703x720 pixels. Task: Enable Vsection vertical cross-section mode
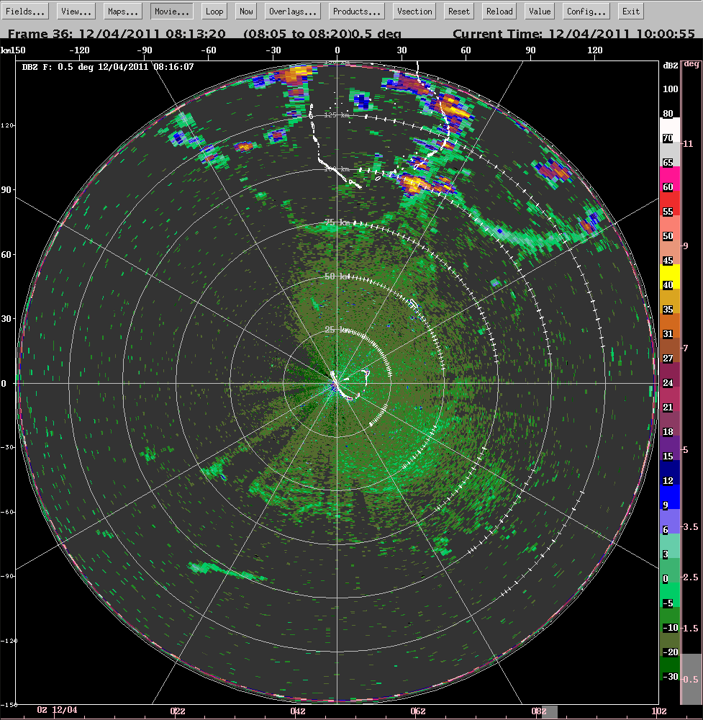pyautogui.click(x=414, y=11)
